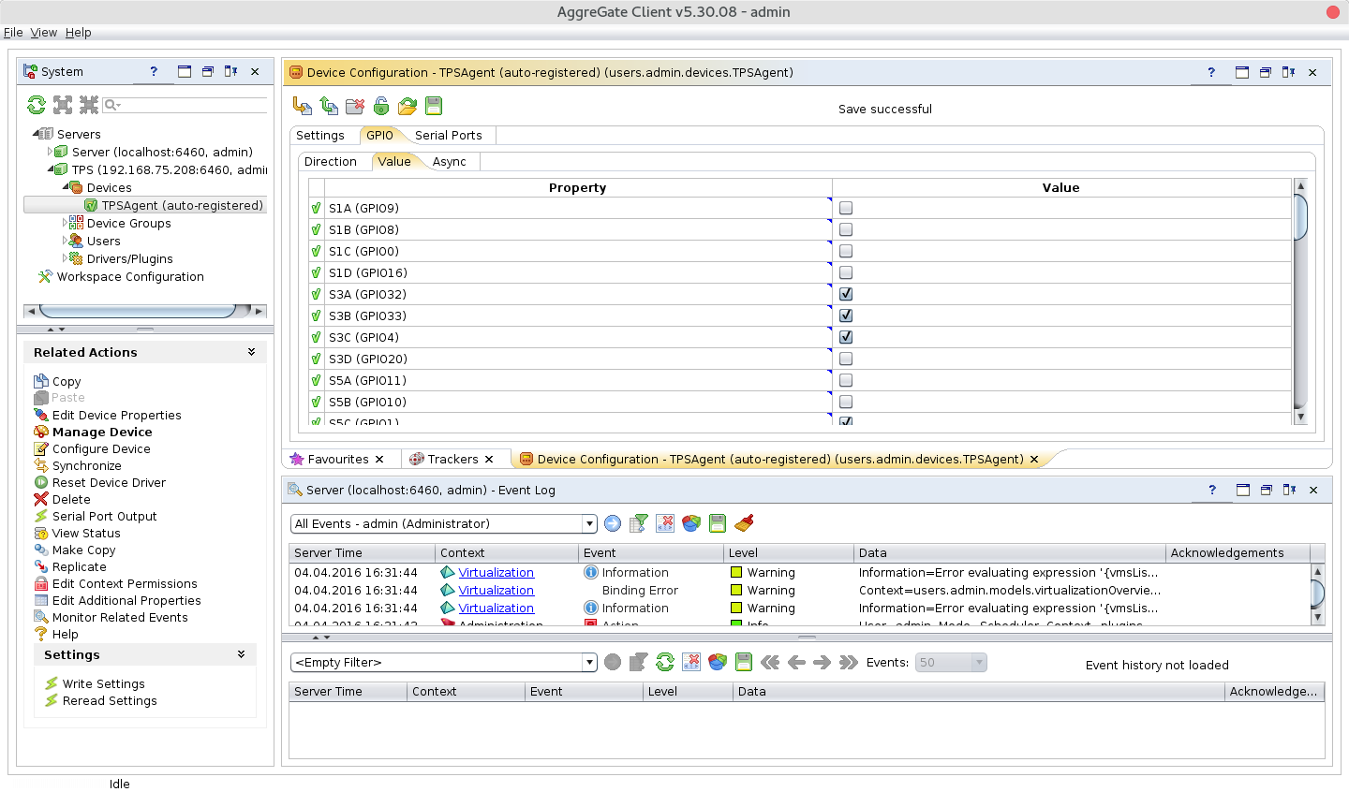The width and height of the screenshot is (1349, 792).
Task: Click the System tree search field
Action: pyautogui.click(x=185, y=105)
